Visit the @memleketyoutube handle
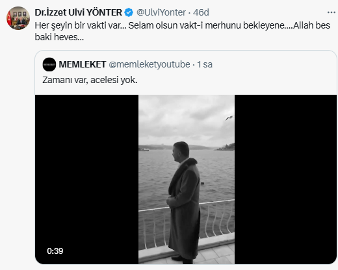 point(149,64)
